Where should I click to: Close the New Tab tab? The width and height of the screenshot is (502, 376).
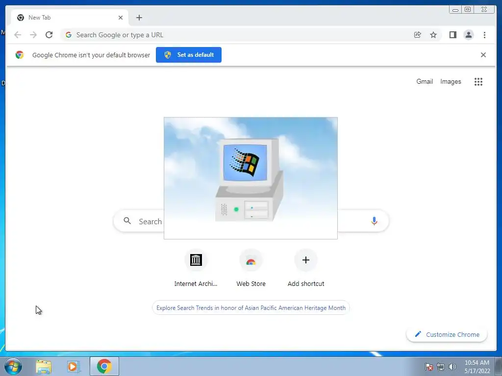(121, 18)
